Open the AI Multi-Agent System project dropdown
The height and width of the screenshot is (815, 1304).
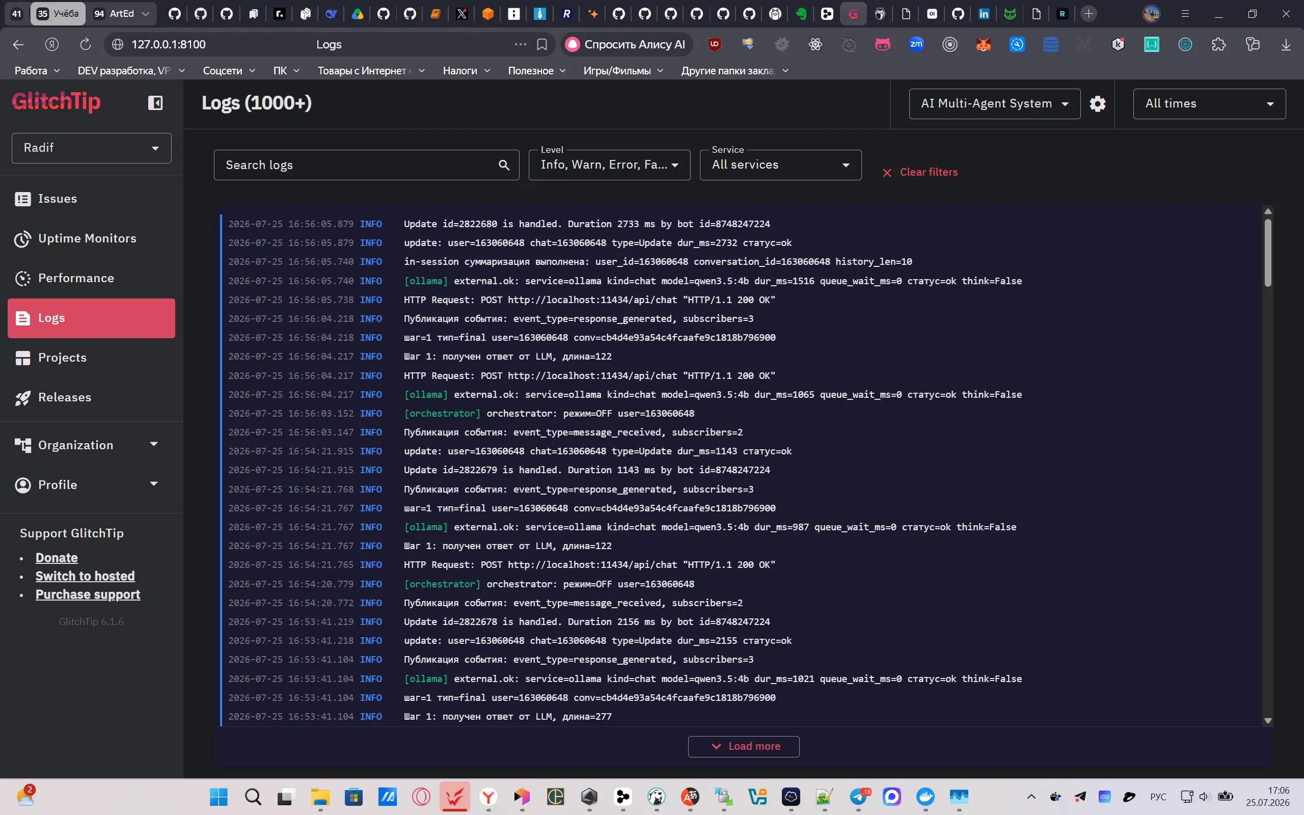[x=995, y=103]
